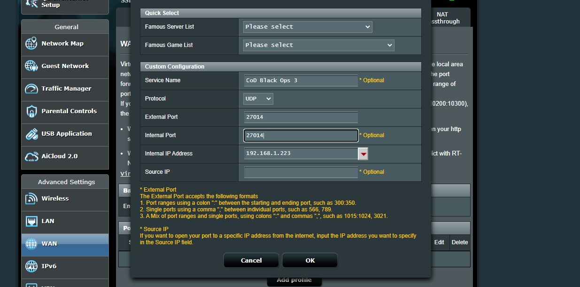
Task: Click the Custom Configuration section header
Action: [x=281, y=67]
